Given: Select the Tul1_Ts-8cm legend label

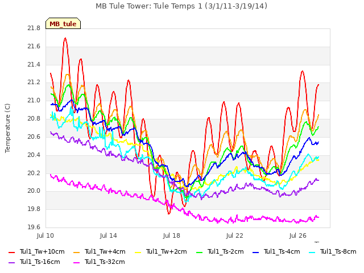Looking at the screenshot, I should (338, 251).
